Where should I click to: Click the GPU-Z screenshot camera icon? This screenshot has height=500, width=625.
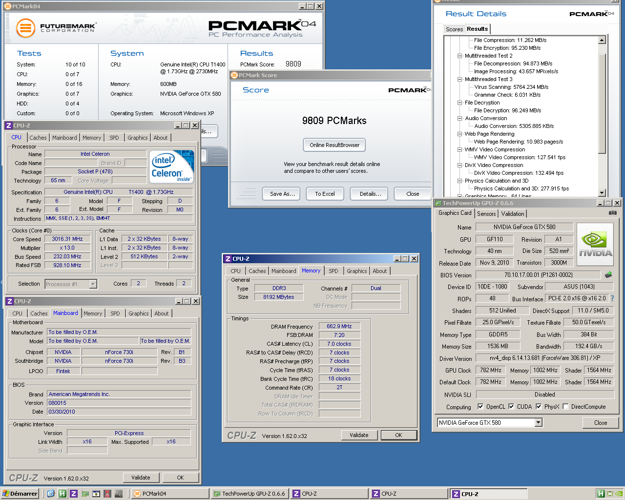click(613, 213)
